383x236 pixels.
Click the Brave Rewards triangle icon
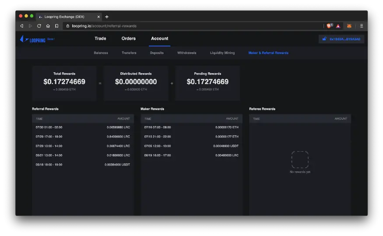[338, 26]
